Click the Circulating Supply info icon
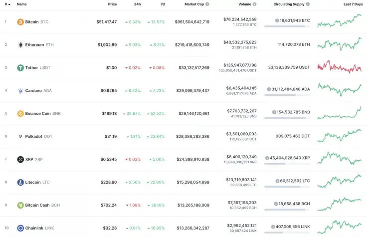Image resolution: width=367 pixels, height=237 pixels. click(x=308, y=4)
